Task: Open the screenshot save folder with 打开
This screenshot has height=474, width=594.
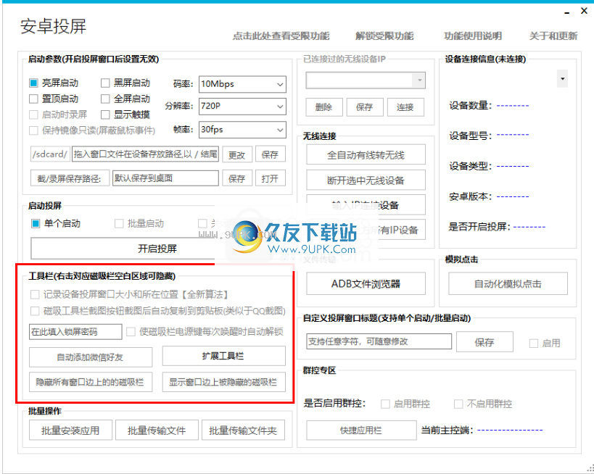Action: click(270, 178)
